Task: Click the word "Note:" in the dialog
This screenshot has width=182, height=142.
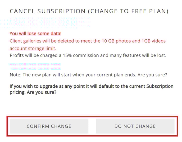Action: (15, 75)
